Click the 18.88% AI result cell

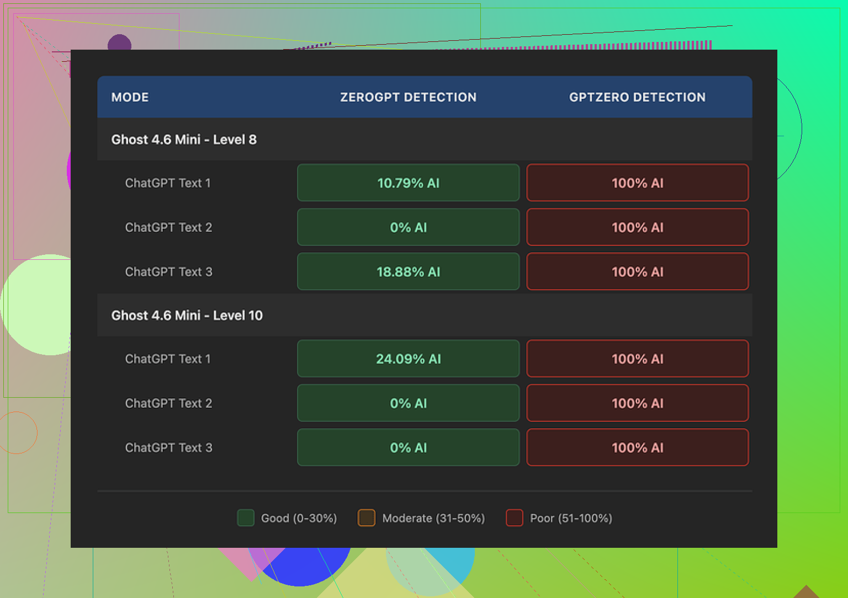(409, 272)
